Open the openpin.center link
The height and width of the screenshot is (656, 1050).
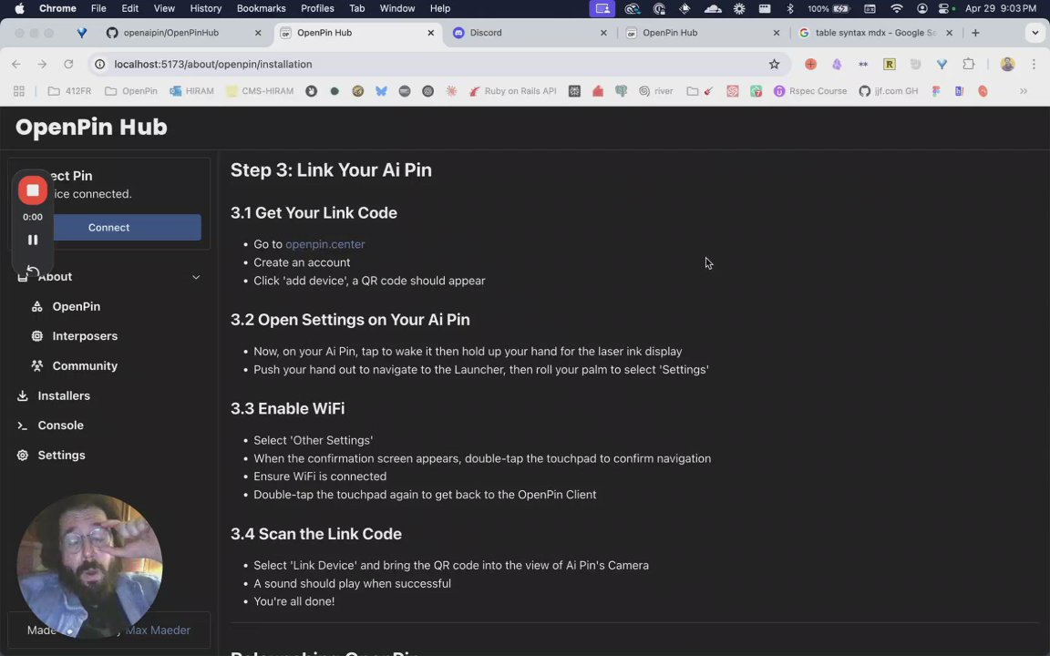coord(324,244)
